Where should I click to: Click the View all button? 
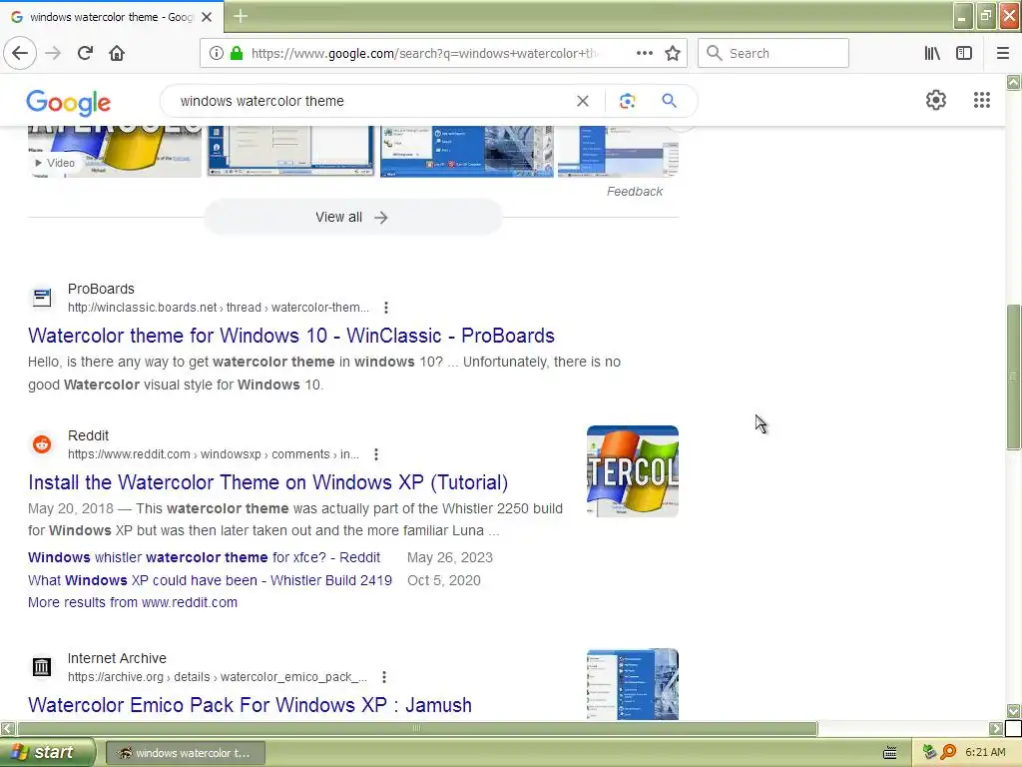click(x=352, y=217)
